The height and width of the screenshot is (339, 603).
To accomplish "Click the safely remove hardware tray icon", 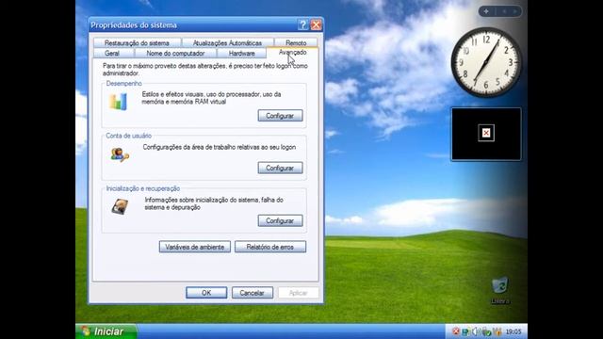I will 486,331.
